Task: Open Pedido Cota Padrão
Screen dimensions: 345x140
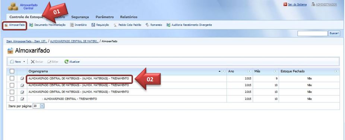Action: [127, 25]
